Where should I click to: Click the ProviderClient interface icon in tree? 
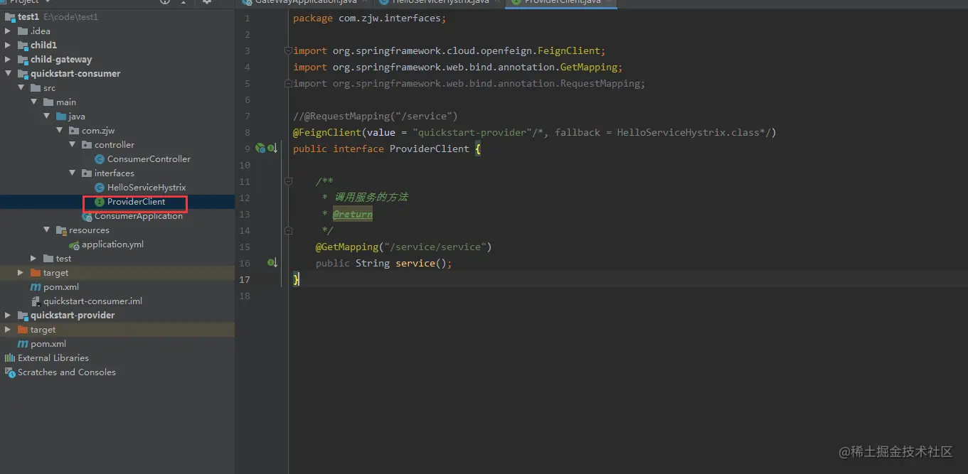click(x=100, y=202)
